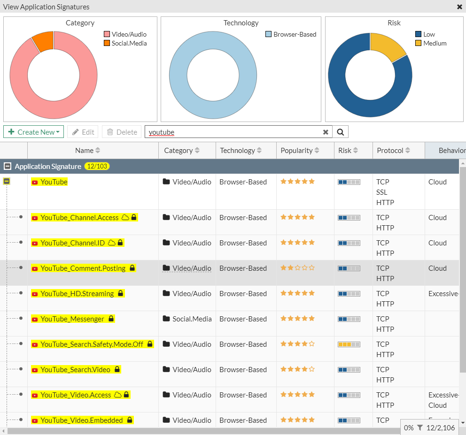466x435 pixels.
Task: Clear the youtube search text
Action: (x=326, y=132)
